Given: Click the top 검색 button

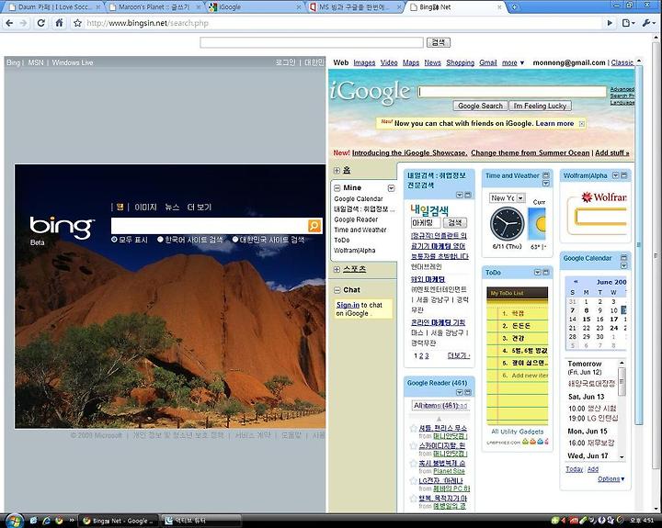Looking at the screenshot, I should [439, 42].
